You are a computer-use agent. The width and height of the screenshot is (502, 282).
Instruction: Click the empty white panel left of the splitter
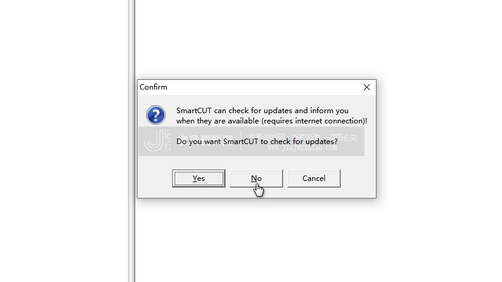coord(64,140)
